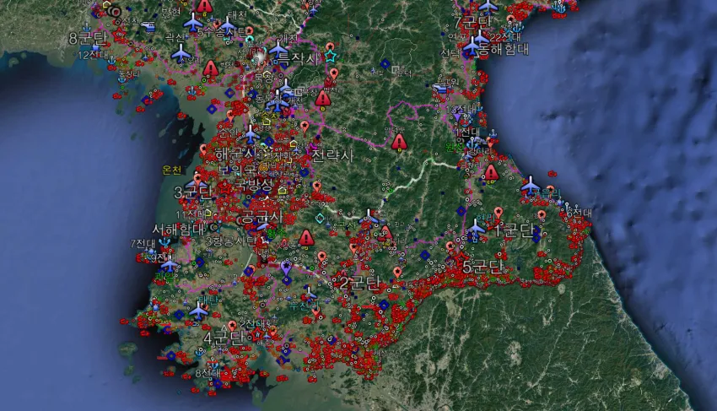
Task: Click the anchor icon below 서해함대
Action: coord(164,243)
